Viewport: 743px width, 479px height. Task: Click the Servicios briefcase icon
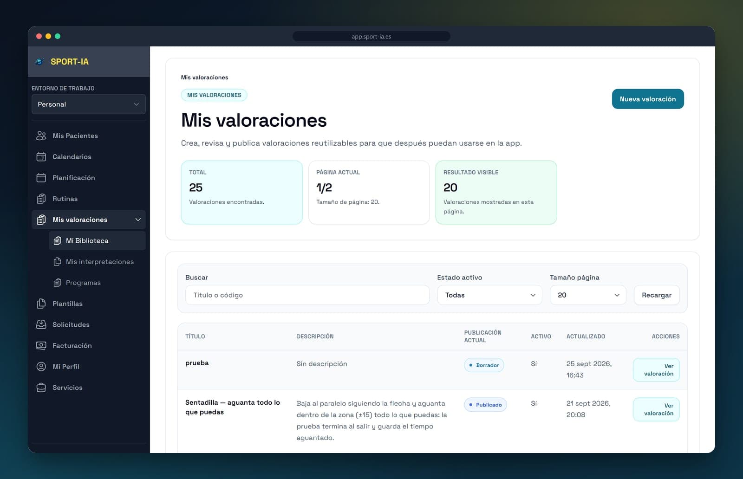pos(41,388)
